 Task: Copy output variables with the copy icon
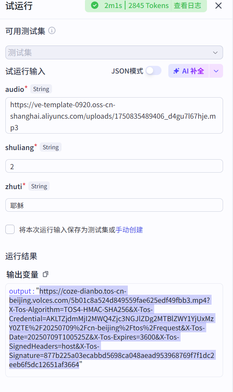click(x=46, y=274)
